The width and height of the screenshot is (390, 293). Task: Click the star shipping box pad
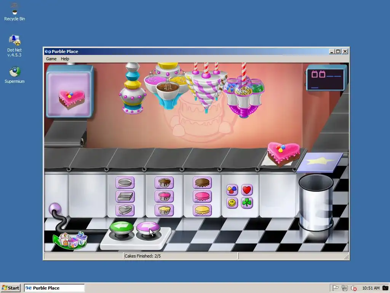click(x=320, y=162)
